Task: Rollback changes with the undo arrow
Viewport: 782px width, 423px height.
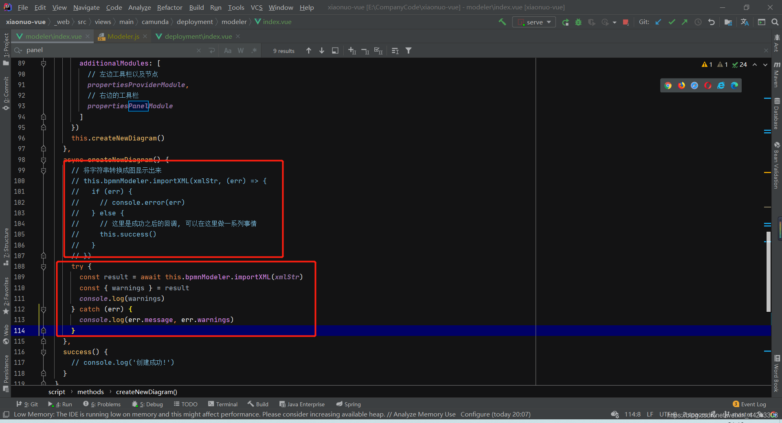Action: pyautogui.click(x=712, y=22)
